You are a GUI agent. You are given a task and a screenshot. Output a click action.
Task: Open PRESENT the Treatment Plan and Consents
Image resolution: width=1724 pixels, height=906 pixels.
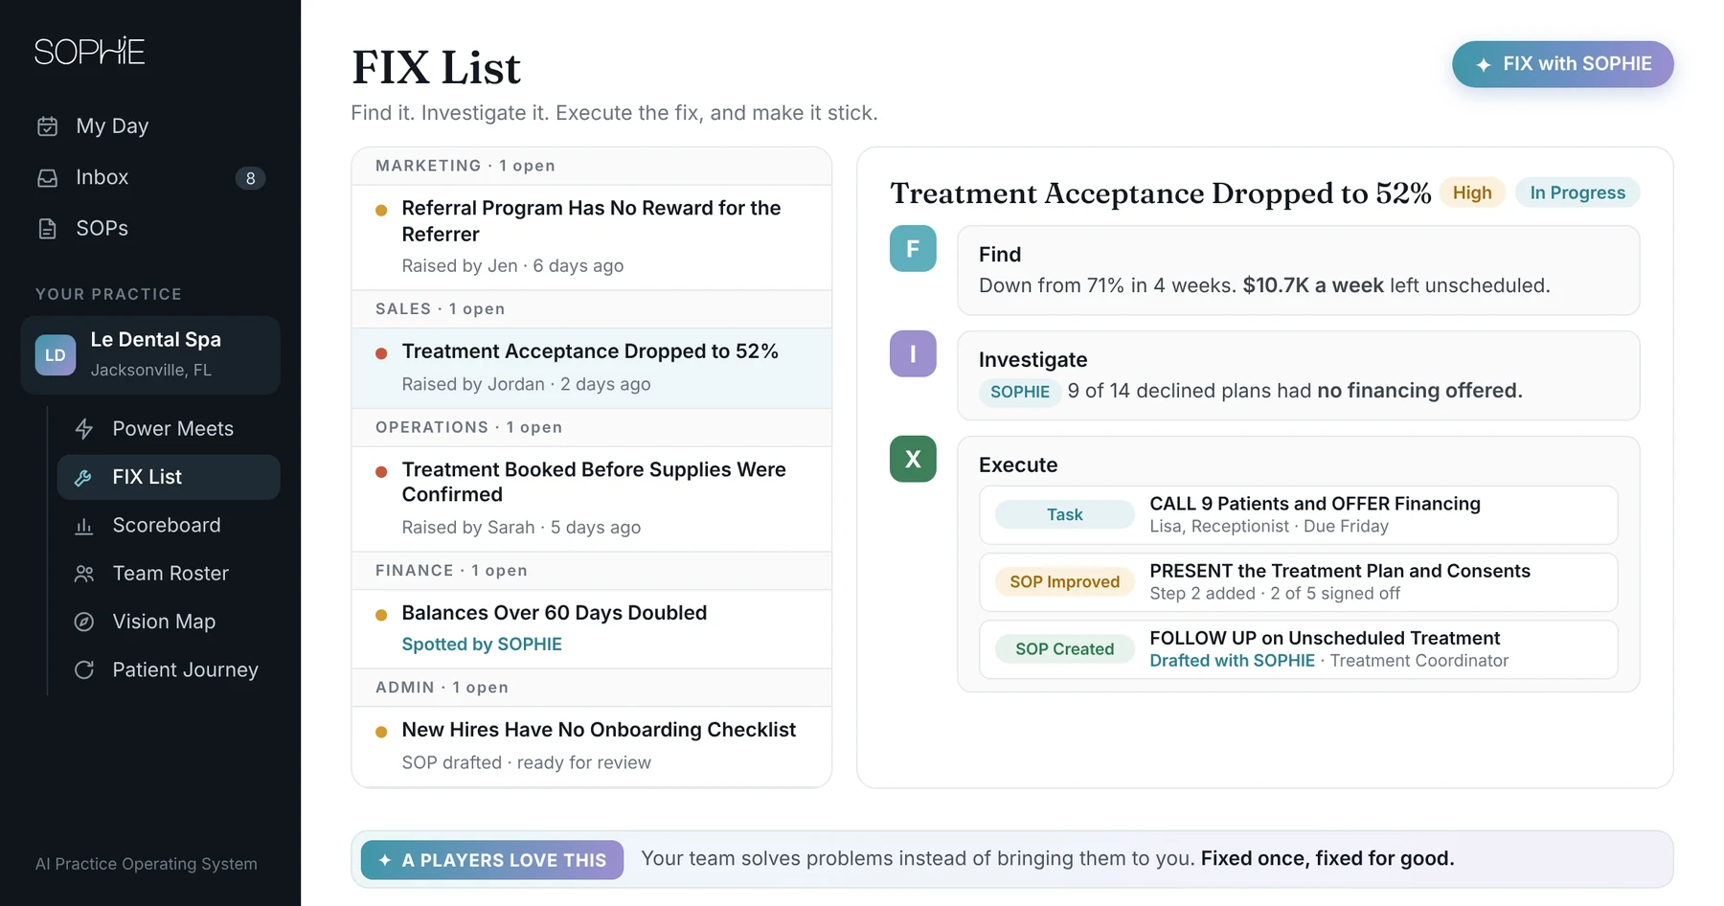pyautogui.click(x=1299, y=582)
